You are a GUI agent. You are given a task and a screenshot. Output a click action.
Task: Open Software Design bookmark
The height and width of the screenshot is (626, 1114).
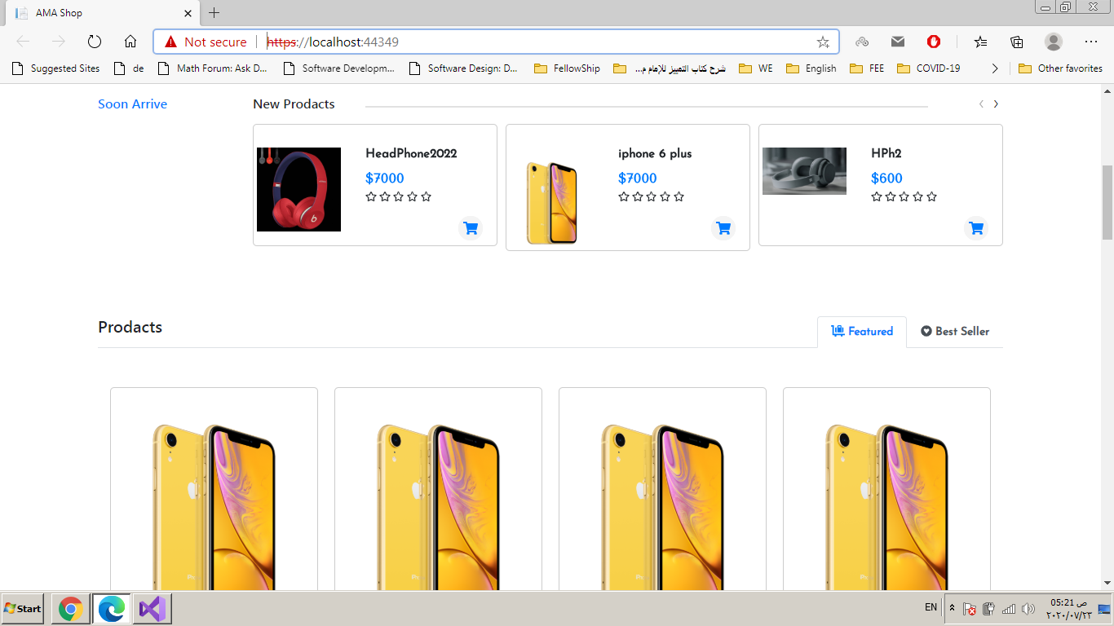click(463, 68)
